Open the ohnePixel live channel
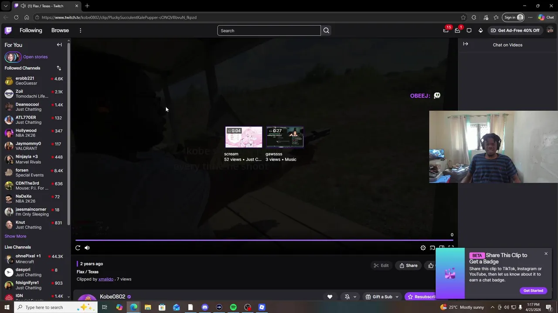Screen dimensions: 558x313 tap(34, 259)
